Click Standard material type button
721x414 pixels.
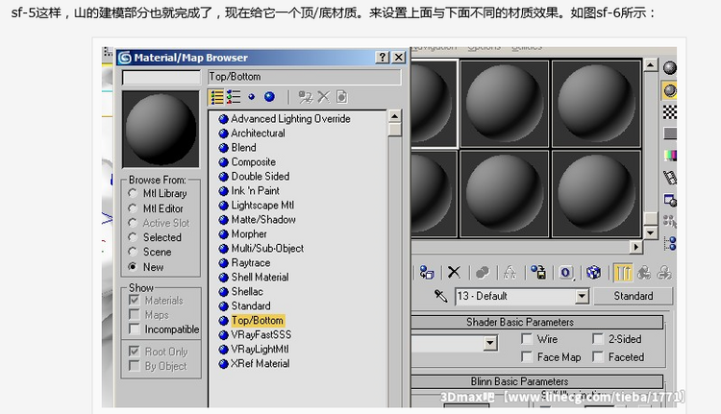pos(633,296)
